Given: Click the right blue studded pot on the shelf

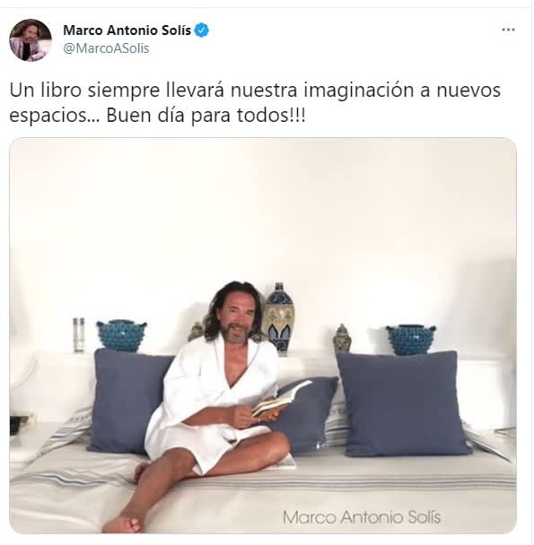Looking at the screenshot, I should point(411,340).
